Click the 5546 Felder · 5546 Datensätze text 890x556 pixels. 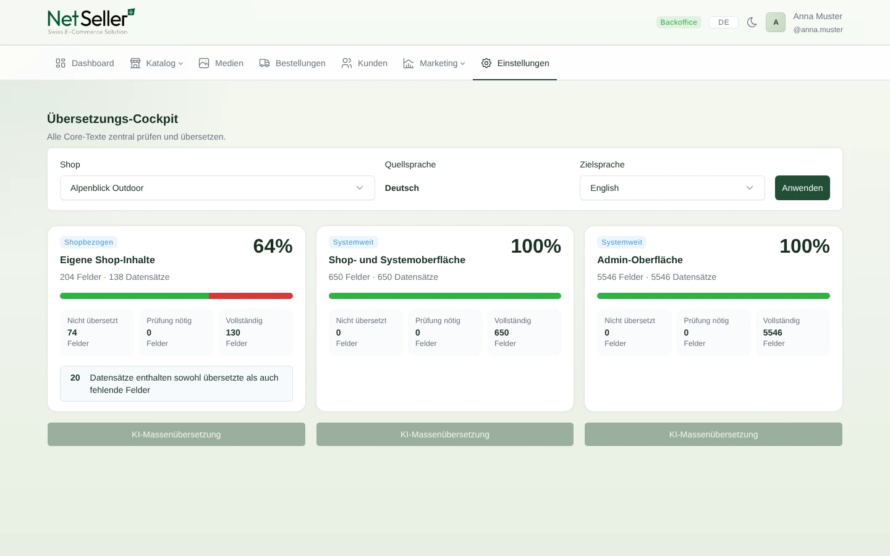pos(656,277)
